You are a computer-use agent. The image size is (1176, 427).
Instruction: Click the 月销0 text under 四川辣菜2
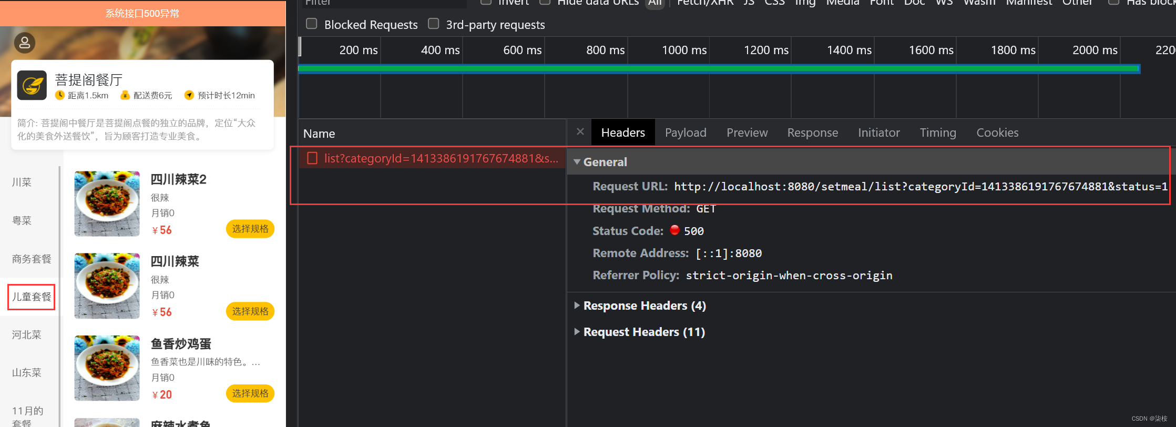[x=163, y=213]
